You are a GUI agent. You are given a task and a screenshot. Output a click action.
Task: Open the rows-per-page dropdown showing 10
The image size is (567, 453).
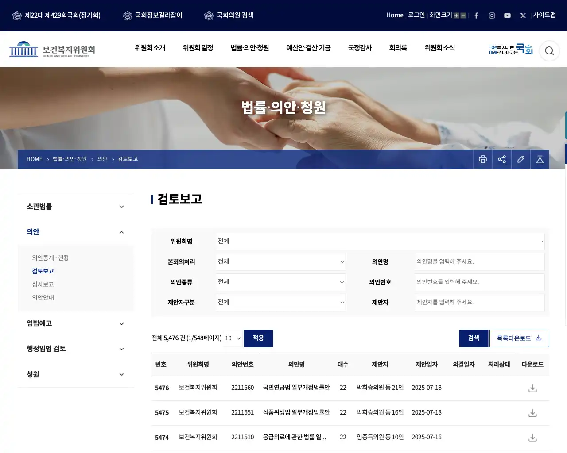tap(233, 338)
